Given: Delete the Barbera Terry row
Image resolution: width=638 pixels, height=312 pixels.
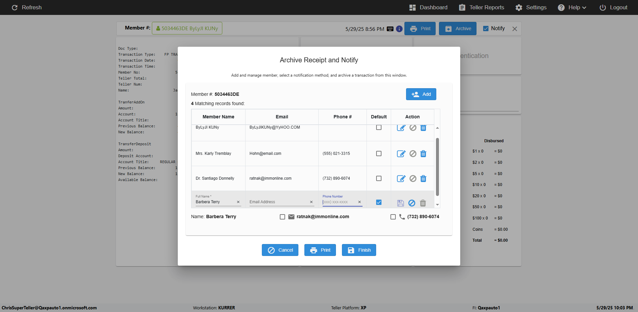Looking at the screenshot, I should (x=423, y=203).
